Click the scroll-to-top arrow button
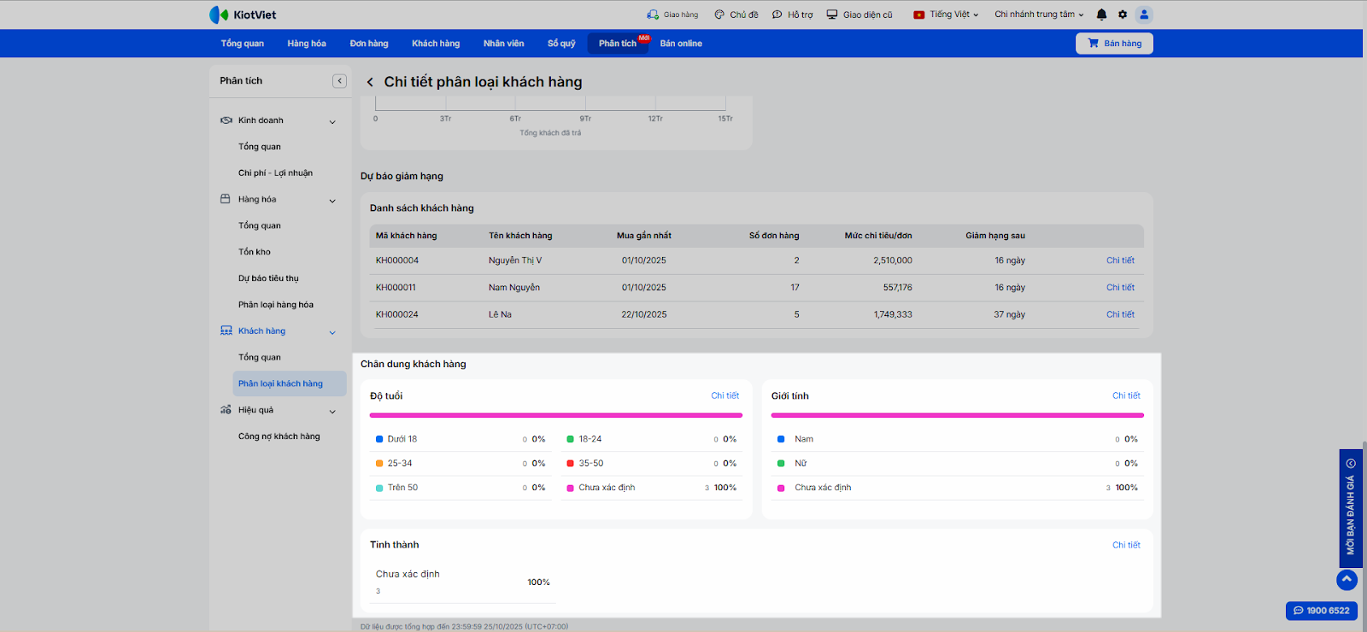 (x=1346, y=579)
